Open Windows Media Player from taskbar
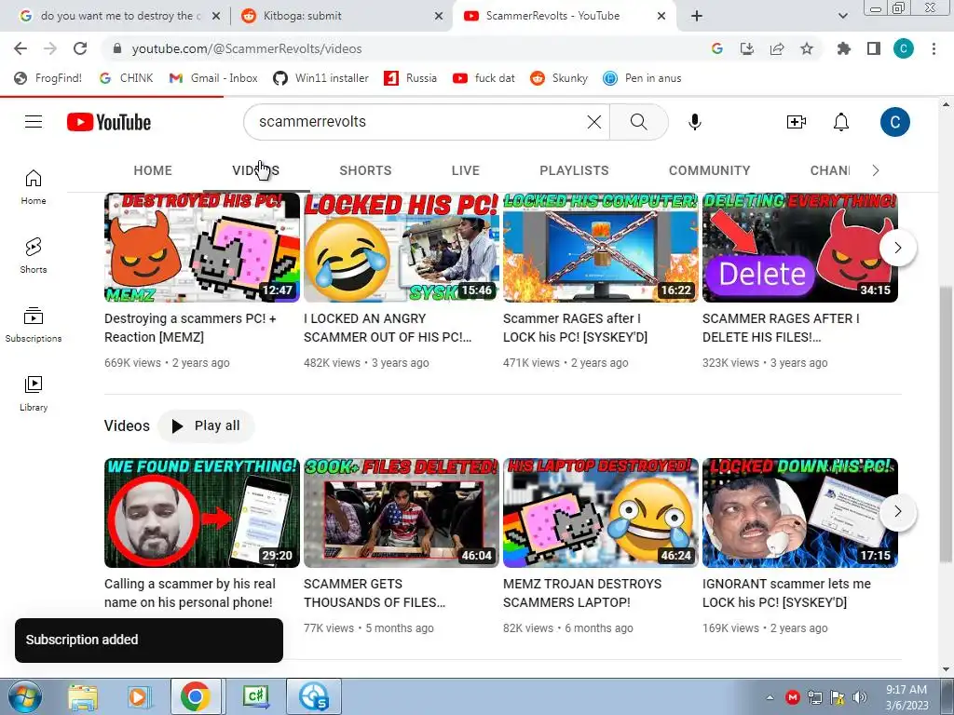Screen dimensions: 954x715 click(x=139, y=697)
